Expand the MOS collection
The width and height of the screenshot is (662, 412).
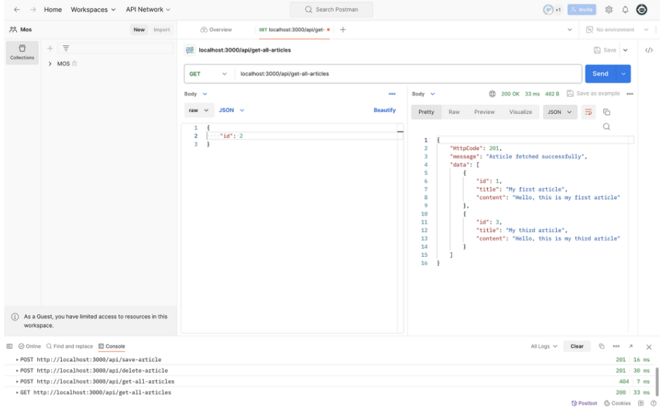50,64
